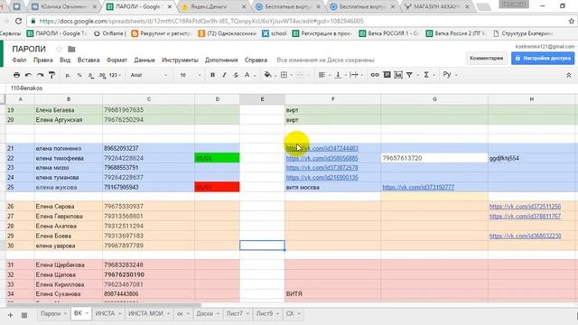Open the Справка menu
The image size is (578, 325).
pos(256,60)
